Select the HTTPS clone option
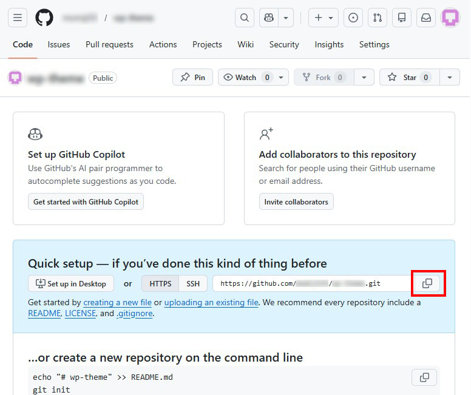This screenshot has height=395, width=471. coord(160,283)
